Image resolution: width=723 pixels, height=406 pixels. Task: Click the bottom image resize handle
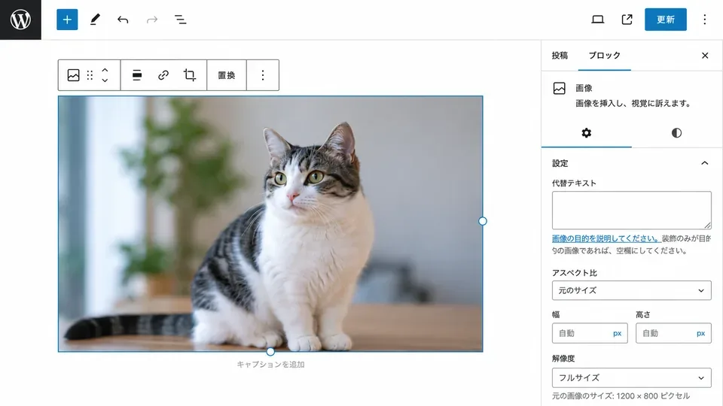tap(270, 352)
